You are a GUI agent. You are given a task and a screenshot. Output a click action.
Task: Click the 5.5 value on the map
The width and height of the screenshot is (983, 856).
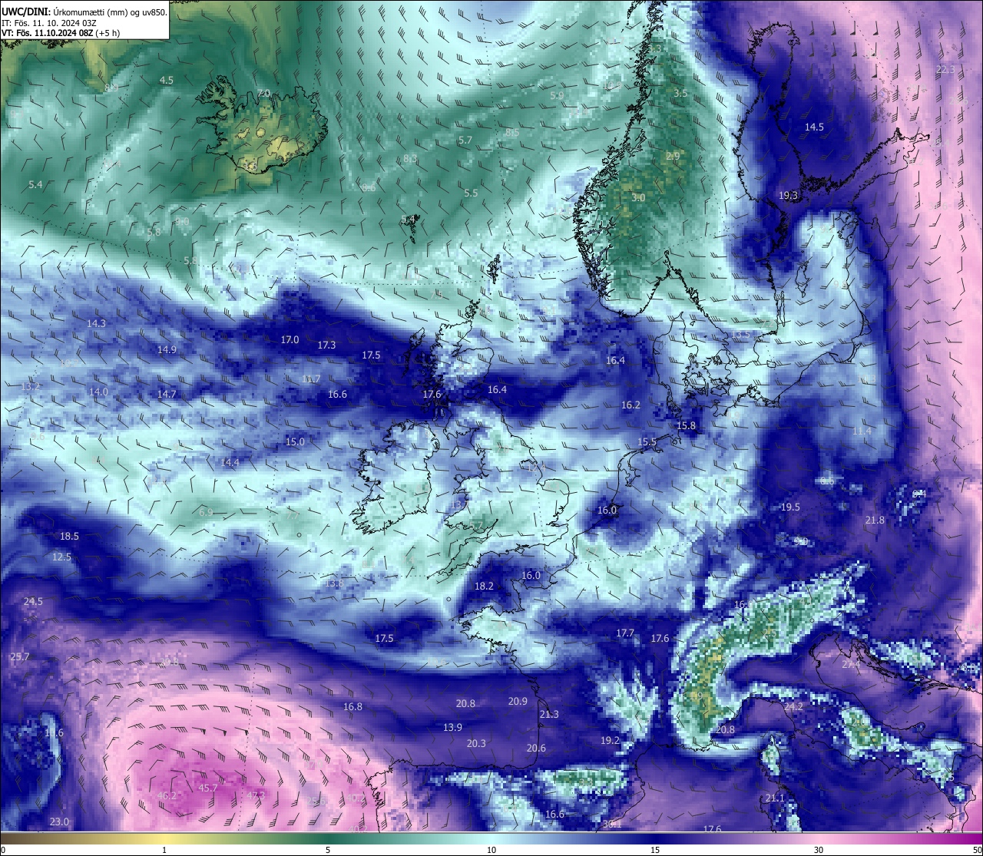471,193
